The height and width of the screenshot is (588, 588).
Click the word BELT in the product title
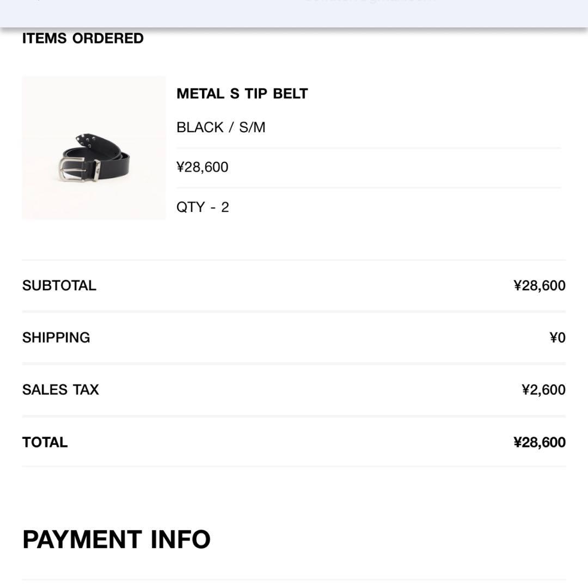(290, 94)
